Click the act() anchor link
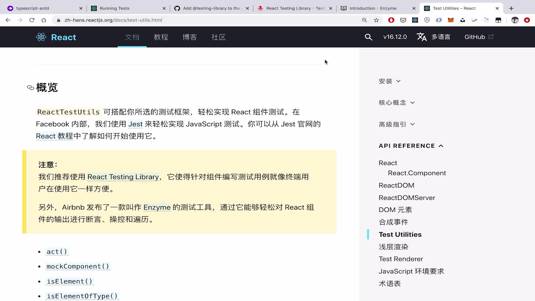Screen dimensions: 535x301 57,251
